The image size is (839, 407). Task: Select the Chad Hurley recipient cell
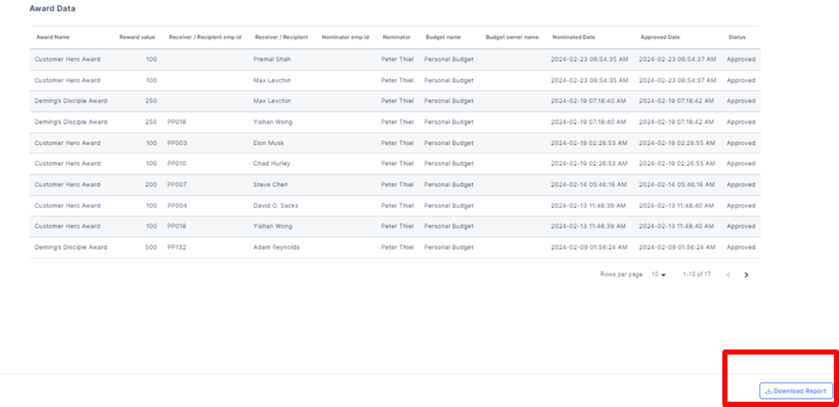coord(272,164)
